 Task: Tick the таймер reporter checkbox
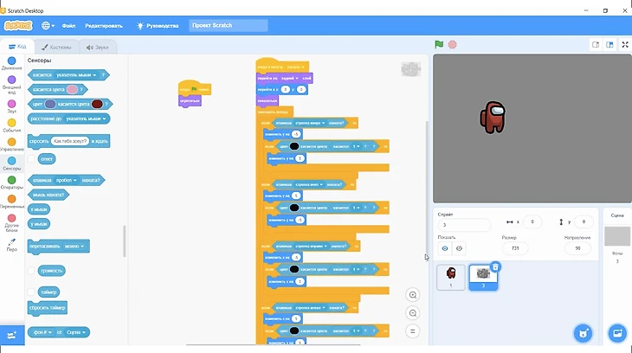click(31, 292)
